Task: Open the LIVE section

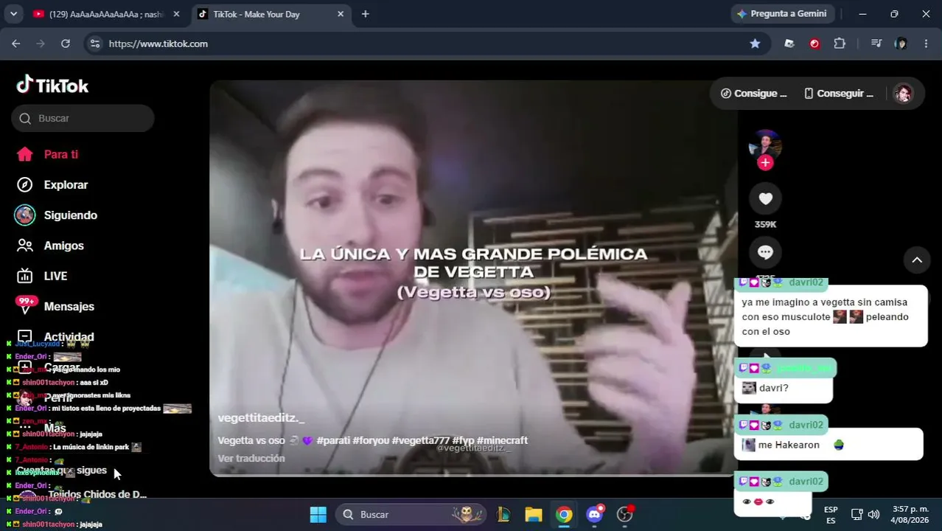Action: pyautogui.click(x=42, y=276)
